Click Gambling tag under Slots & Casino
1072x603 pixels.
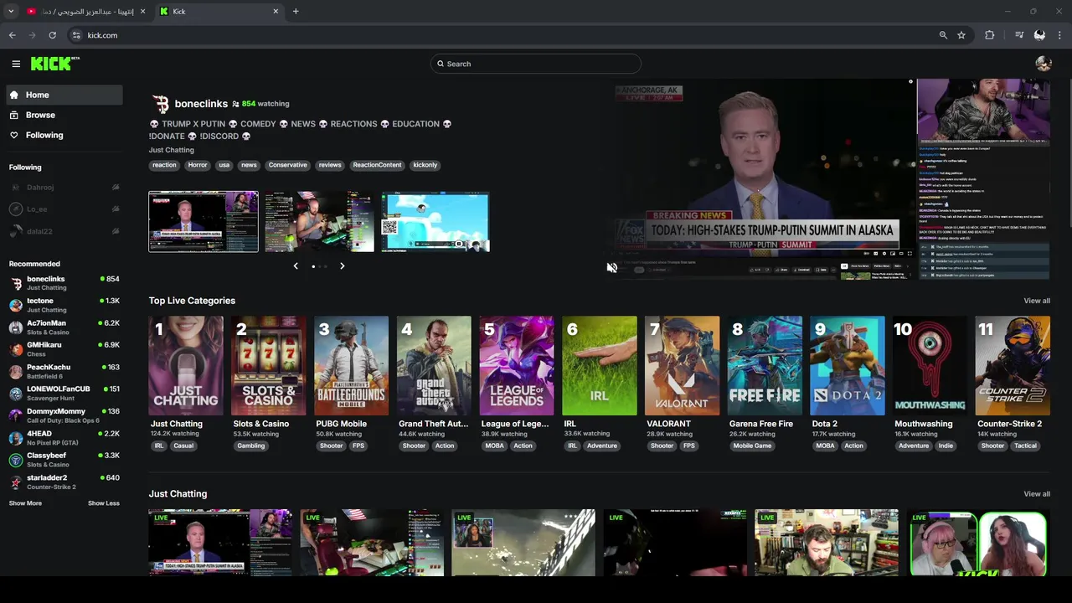pos(250,446)
